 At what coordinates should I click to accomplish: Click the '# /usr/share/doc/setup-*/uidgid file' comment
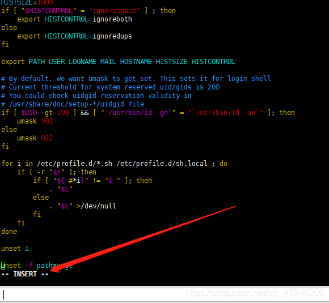(73, 104)
